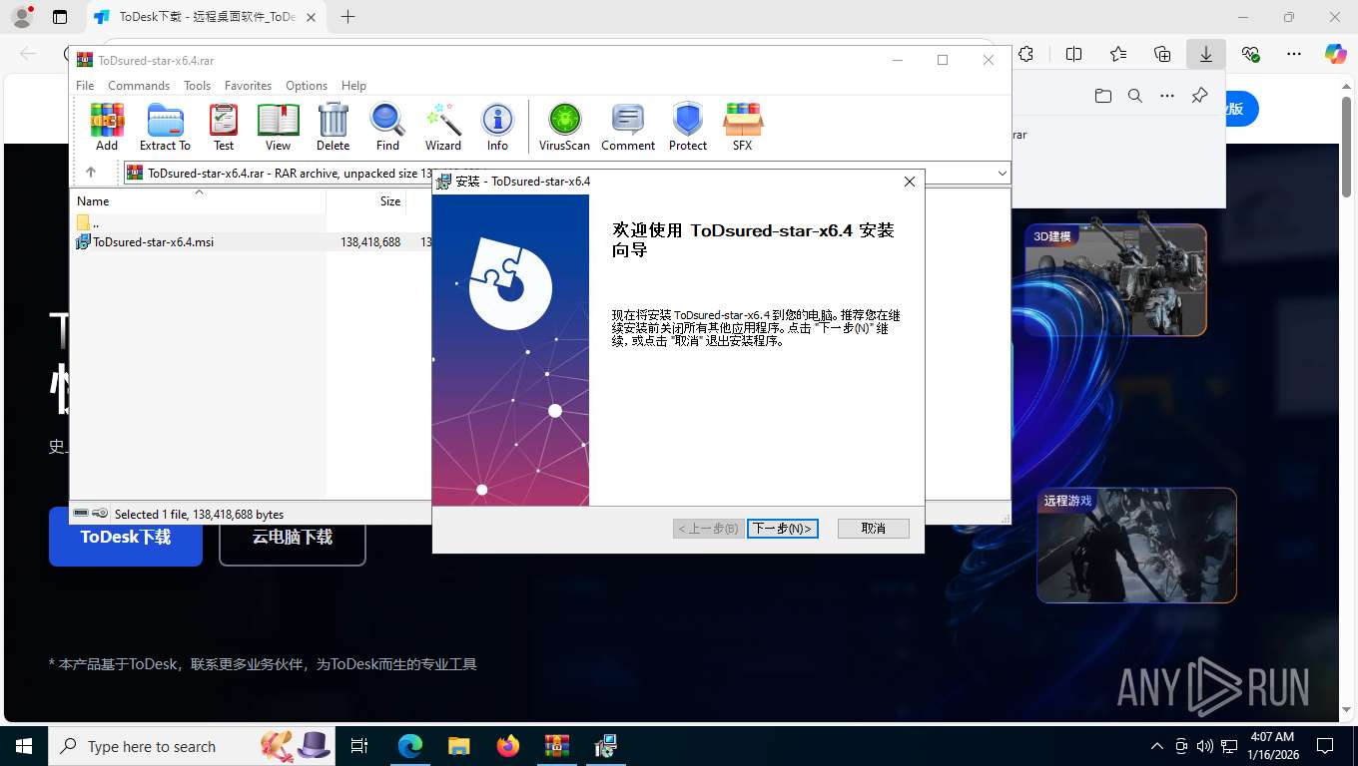Viewport: 1358px width, 766px height.
Task: Click the Test archive icon
Action: pos(224,127)
